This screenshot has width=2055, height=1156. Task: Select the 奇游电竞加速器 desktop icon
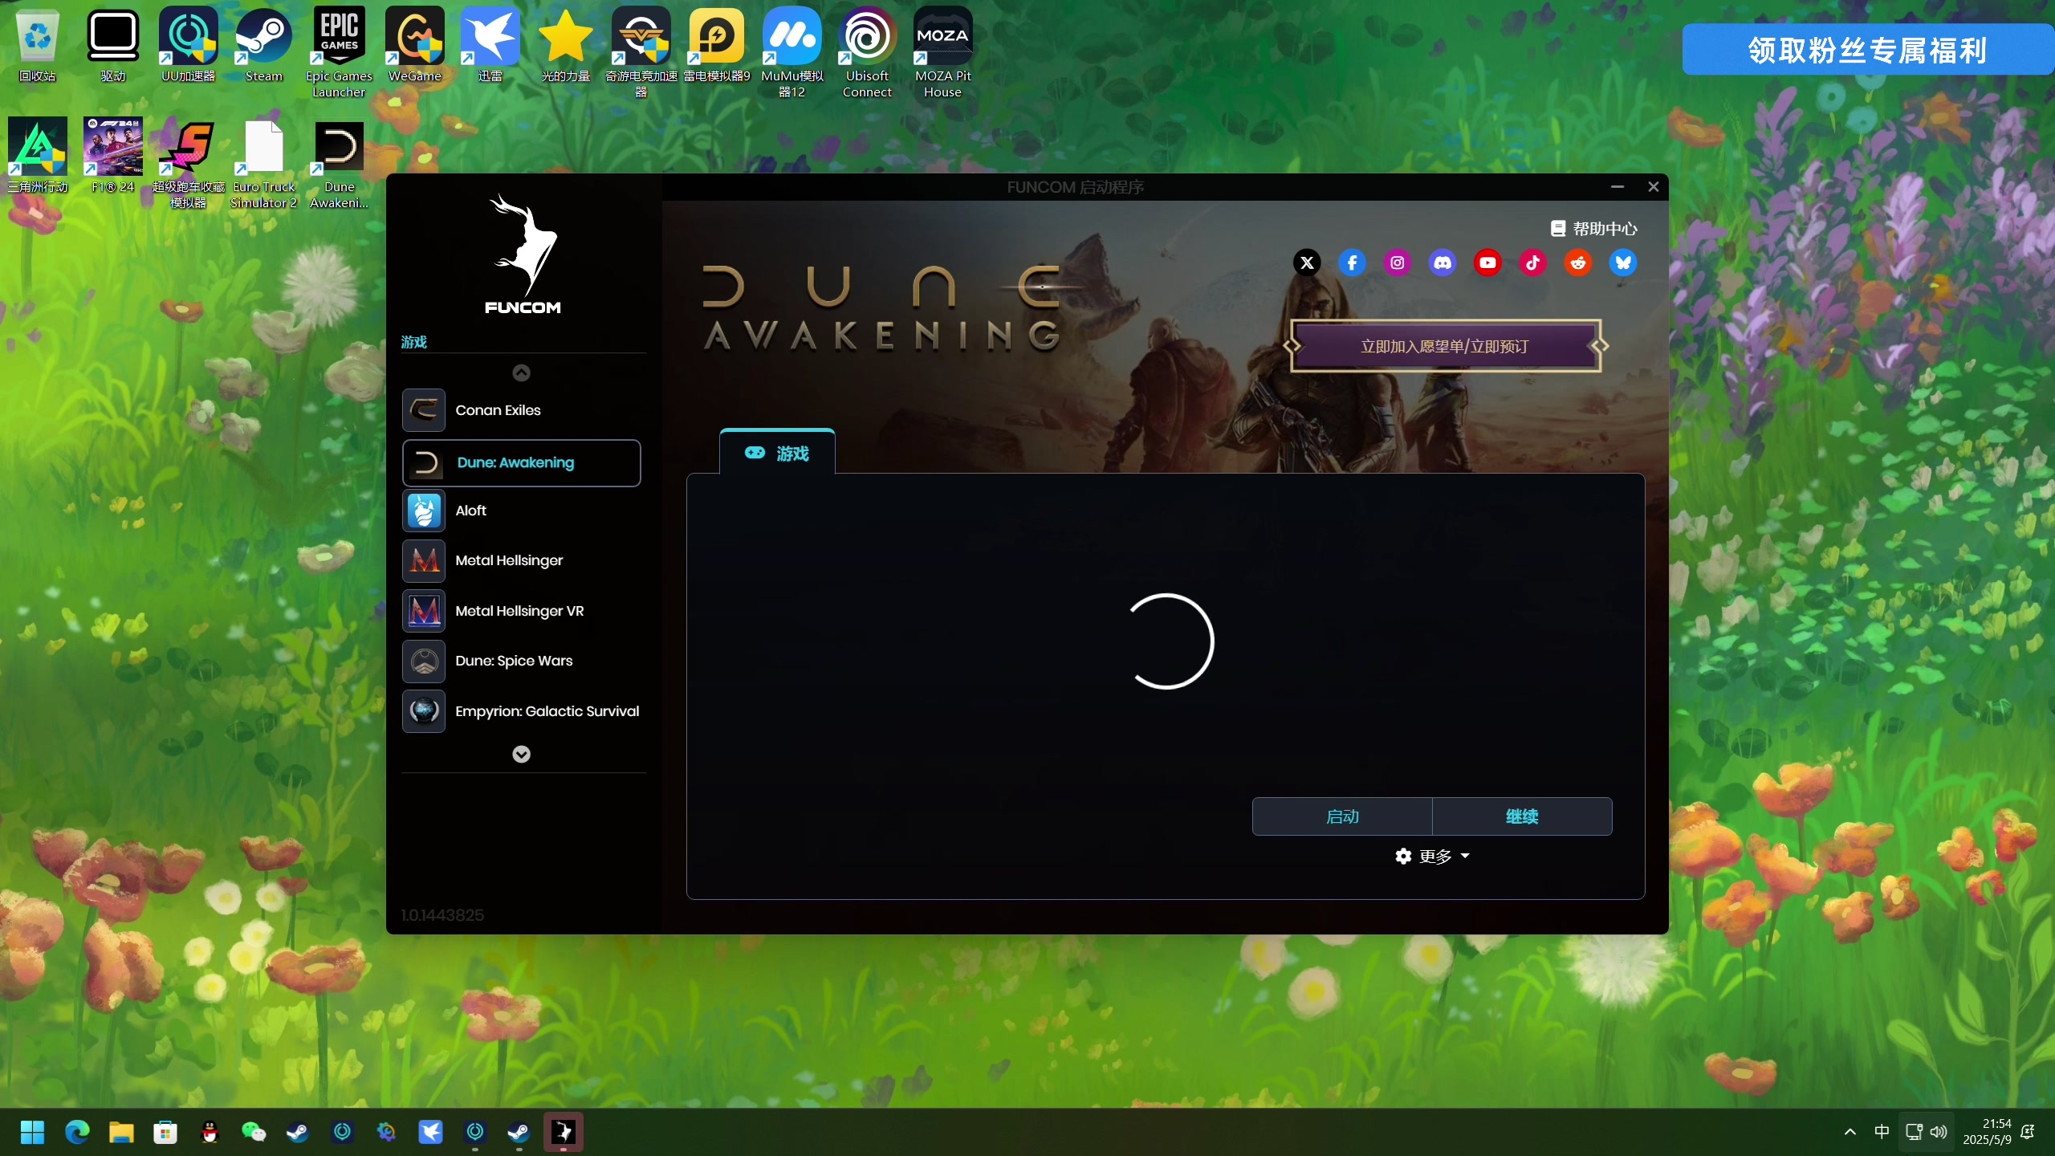pos(641,53)
